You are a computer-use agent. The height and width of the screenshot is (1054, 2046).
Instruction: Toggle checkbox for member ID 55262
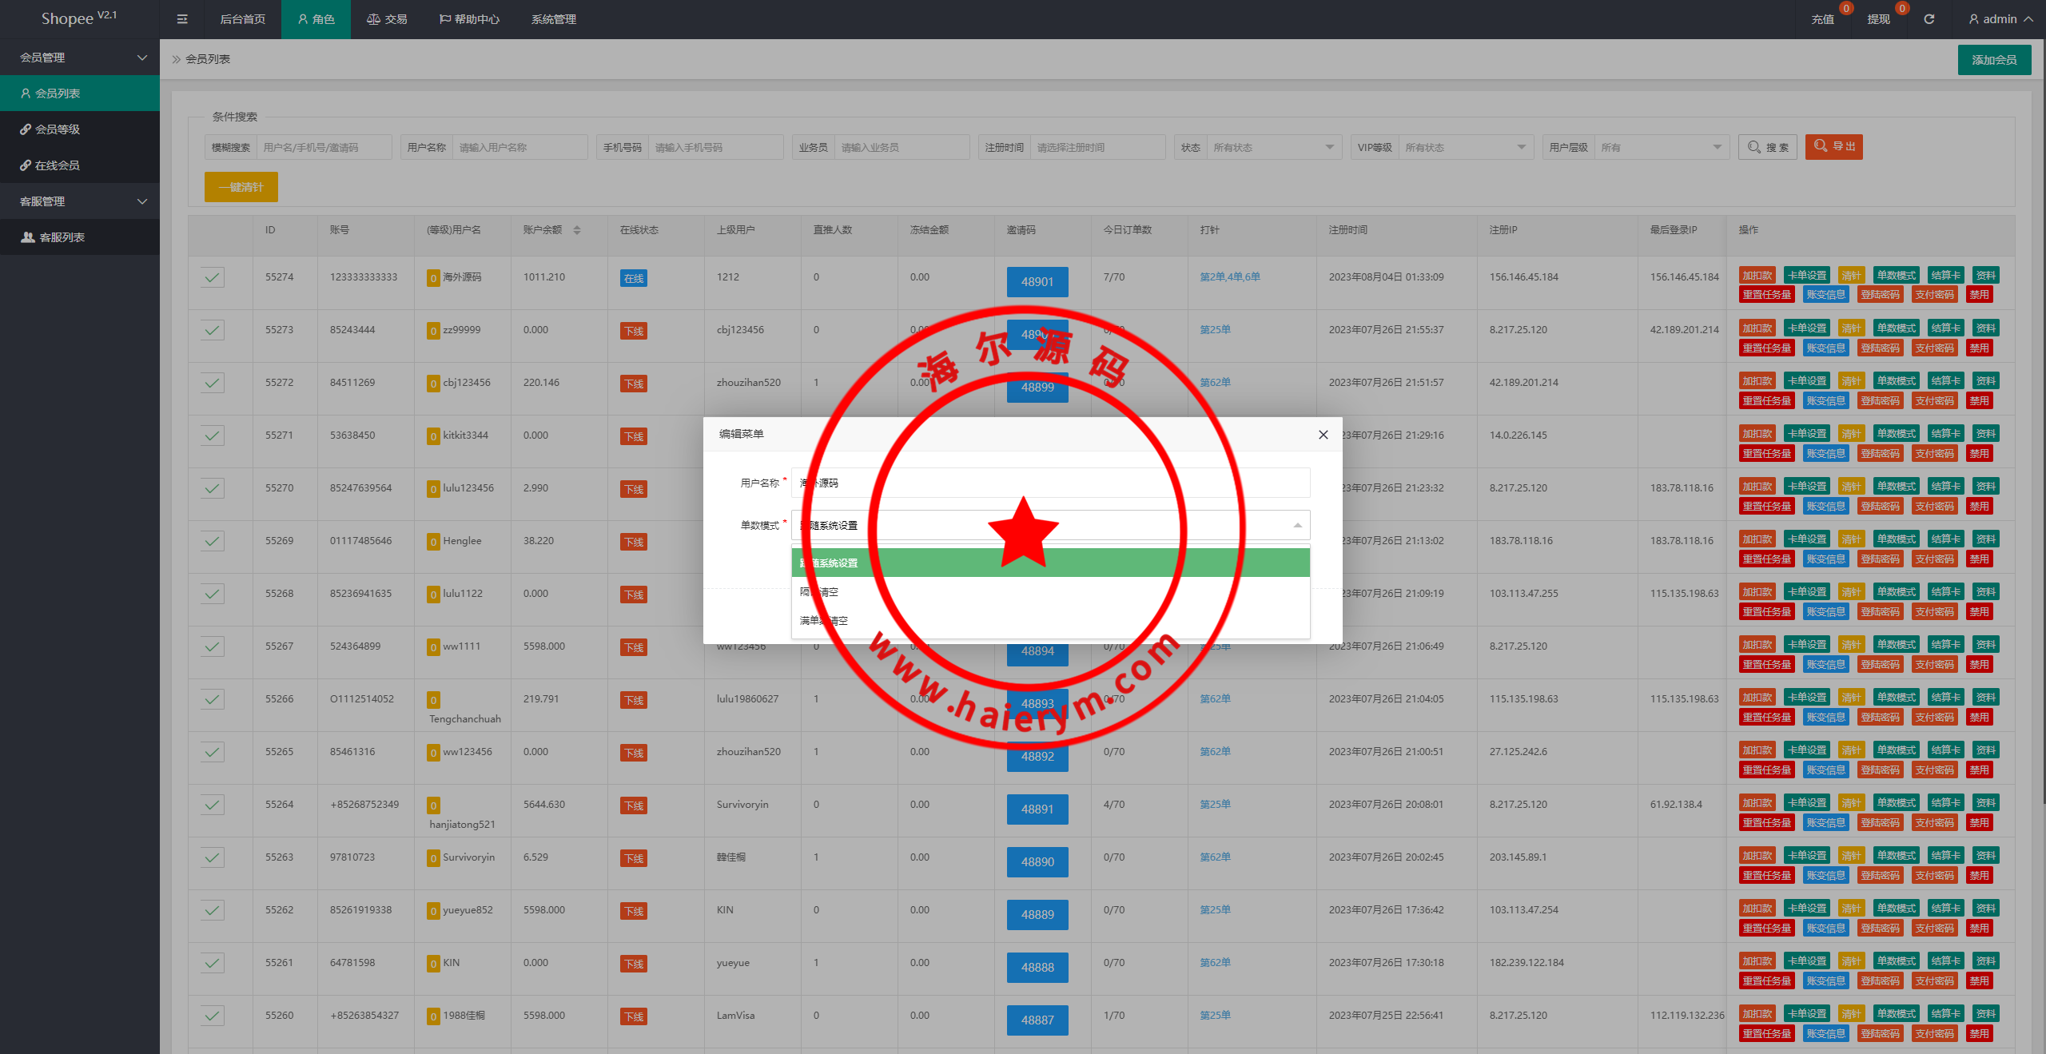coord(212,910)
